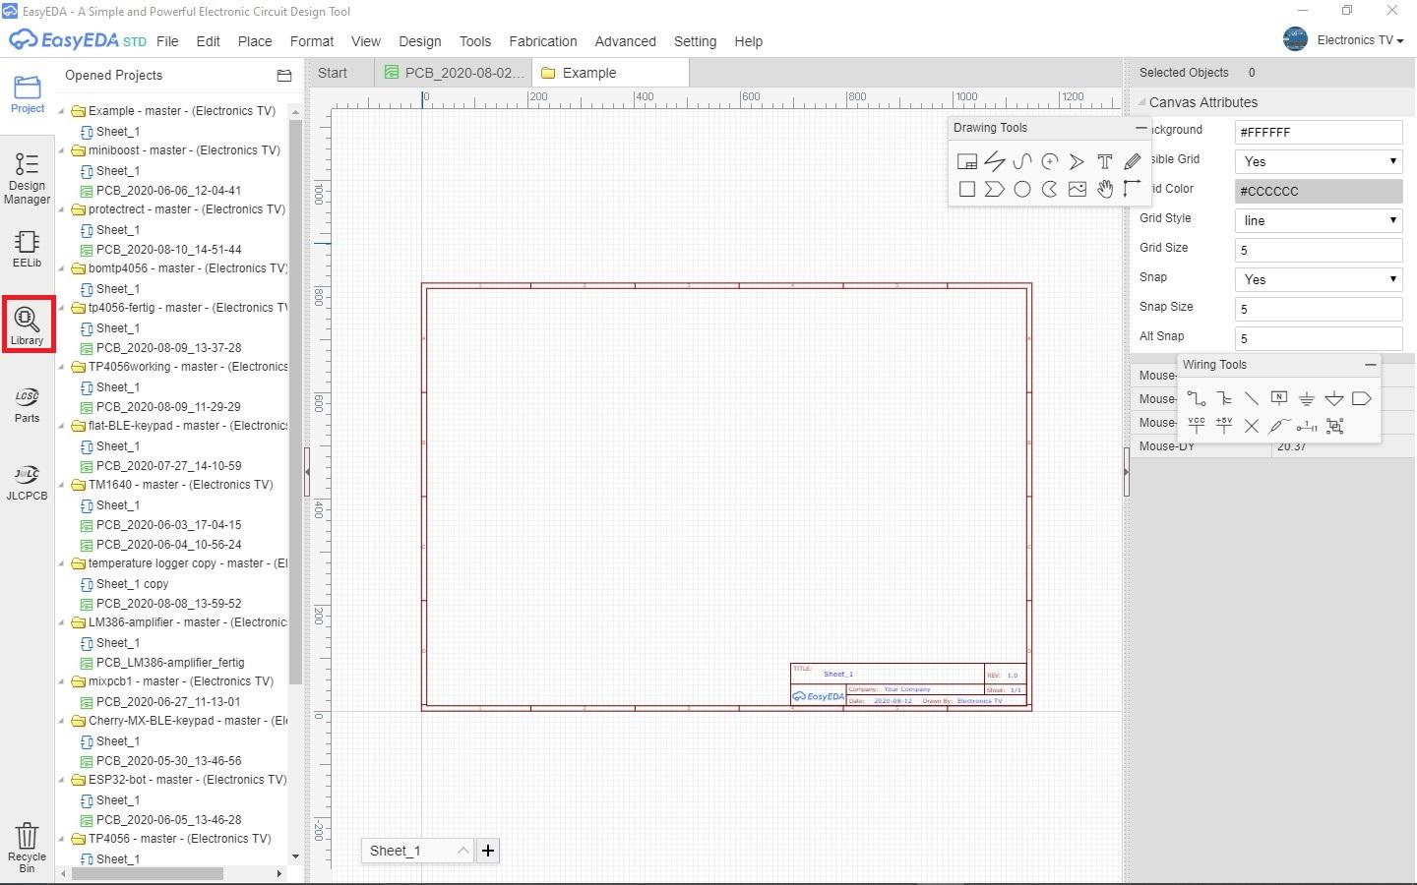The height and width of the screenshot is (885, 1417).
Task: Collapse the miniboost project tree node
Action: click(61, 150)
